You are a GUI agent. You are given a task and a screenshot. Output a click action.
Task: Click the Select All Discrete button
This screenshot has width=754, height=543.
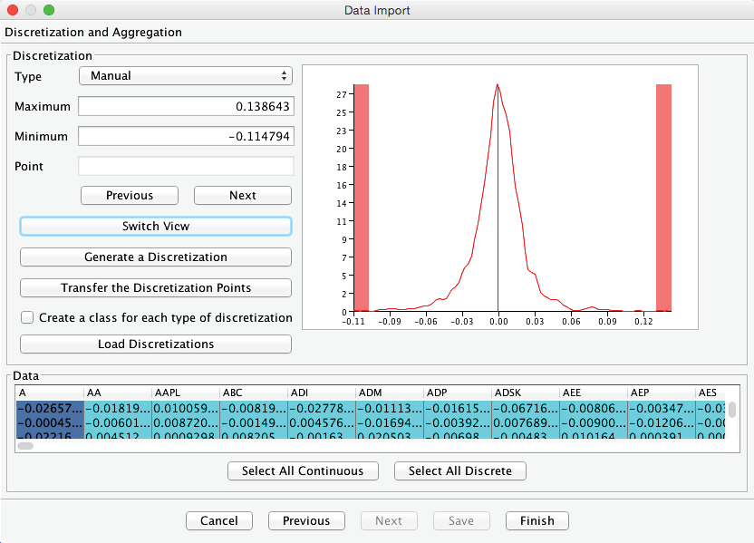pos(460,470)
